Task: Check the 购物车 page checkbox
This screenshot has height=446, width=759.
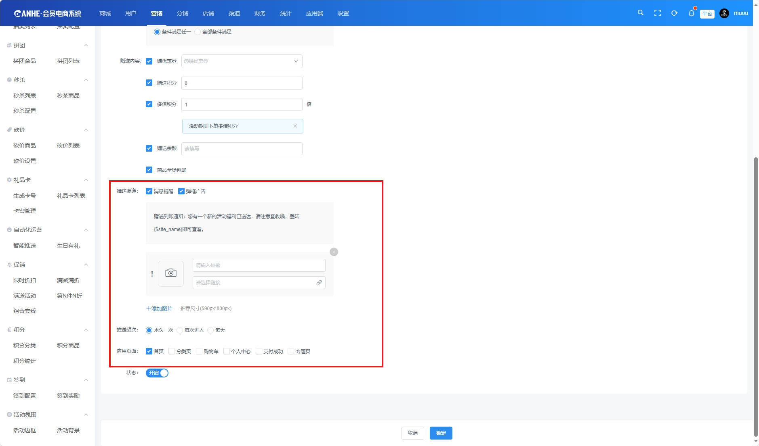Action: coord(199,352)
